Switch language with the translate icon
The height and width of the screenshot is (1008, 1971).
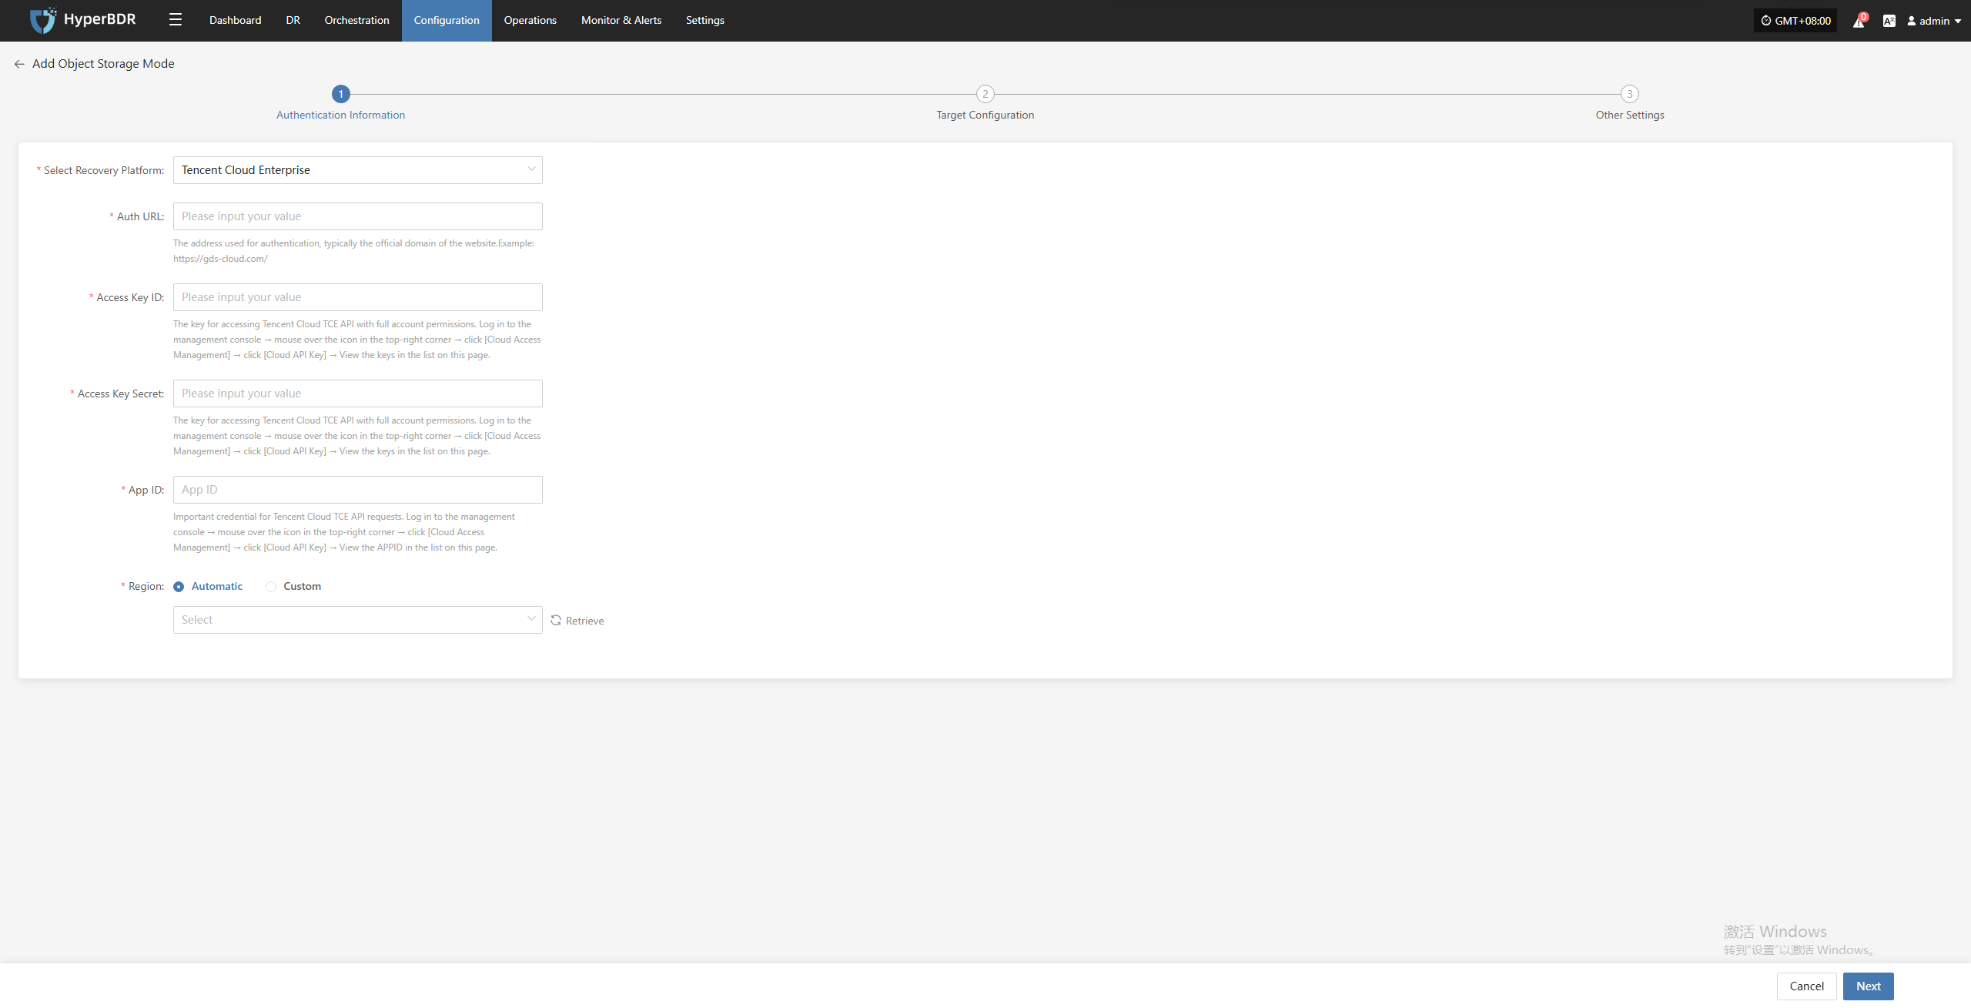[x=1889, y=21]
